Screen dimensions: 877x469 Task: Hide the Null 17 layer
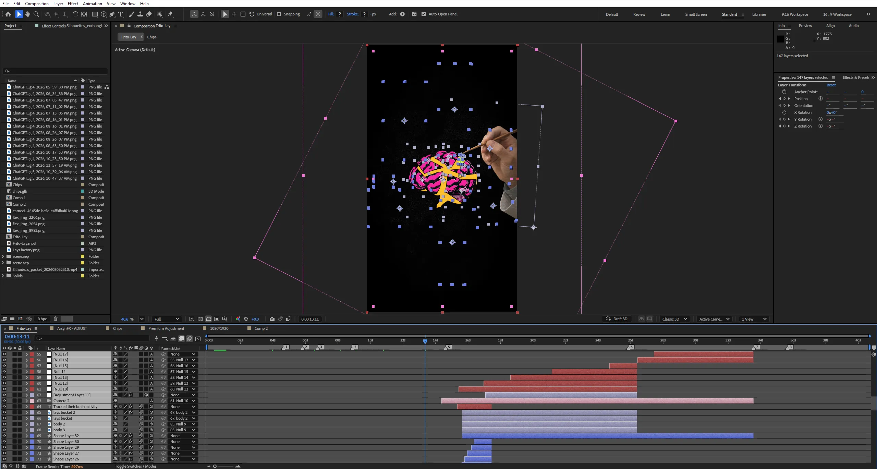4,354
